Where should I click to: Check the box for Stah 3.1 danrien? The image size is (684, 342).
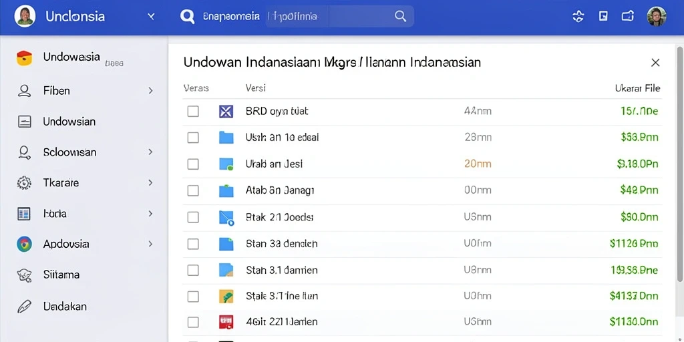coord(193,270)
